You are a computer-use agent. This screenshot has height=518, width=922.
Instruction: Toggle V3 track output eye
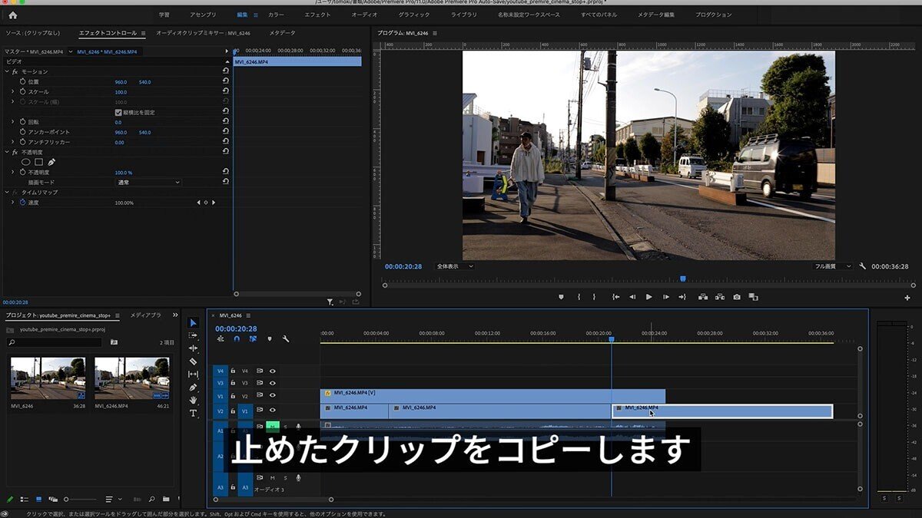(x=272, y=383)
